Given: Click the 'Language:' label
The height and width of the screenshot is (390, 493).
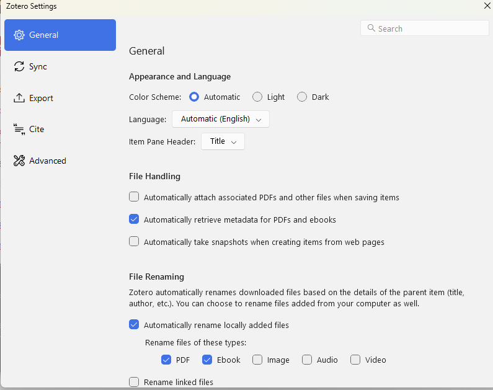Looking at the screenshot, I should coord(148,120).
